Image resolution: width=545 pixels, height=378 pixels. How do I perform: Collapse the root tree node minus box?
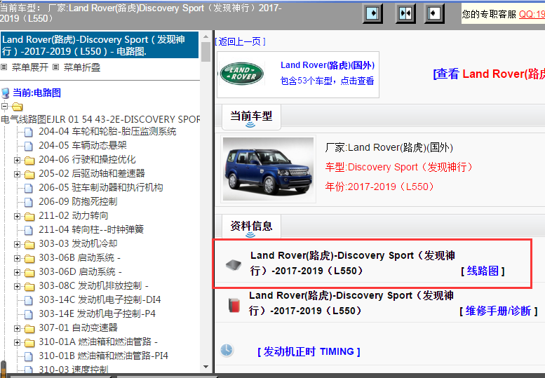4,106
